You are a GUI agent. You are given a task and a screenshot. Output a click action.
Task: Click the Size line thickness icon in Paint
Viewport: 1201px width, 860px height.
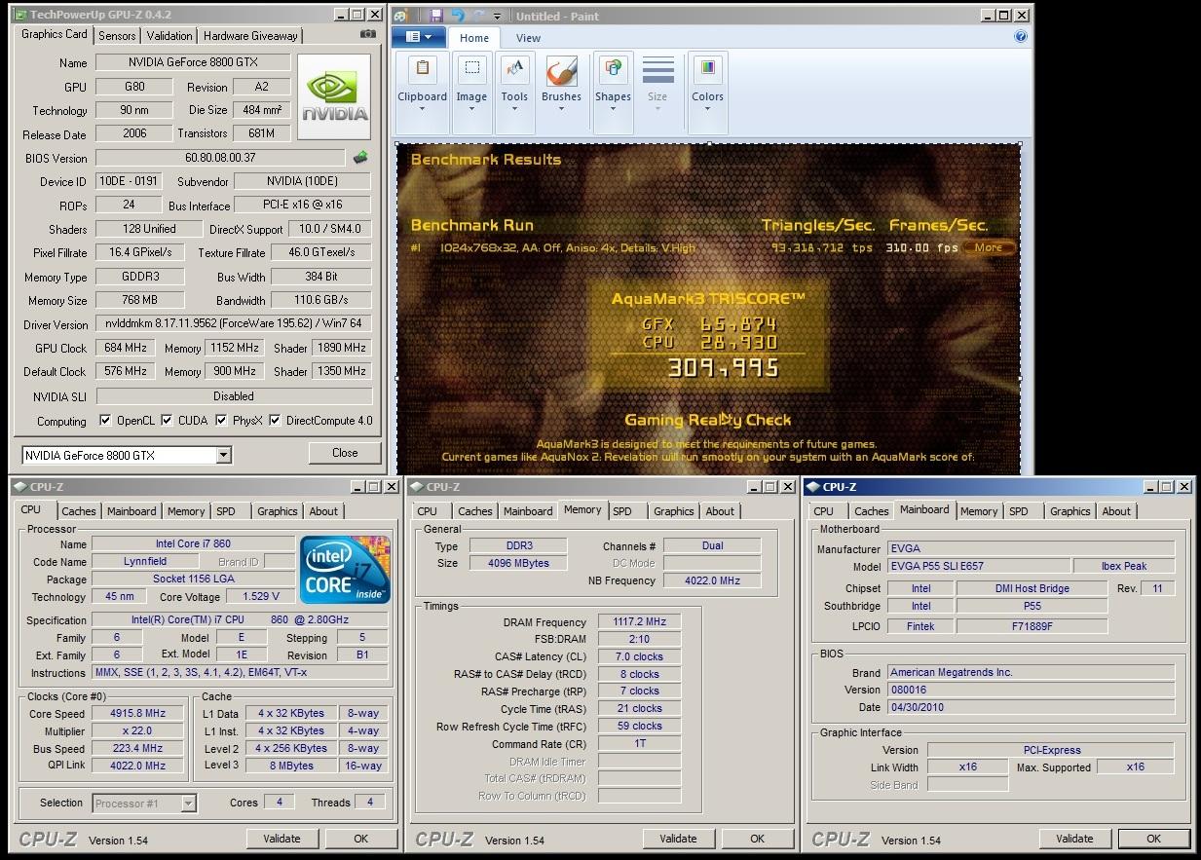tap(657, 70)
